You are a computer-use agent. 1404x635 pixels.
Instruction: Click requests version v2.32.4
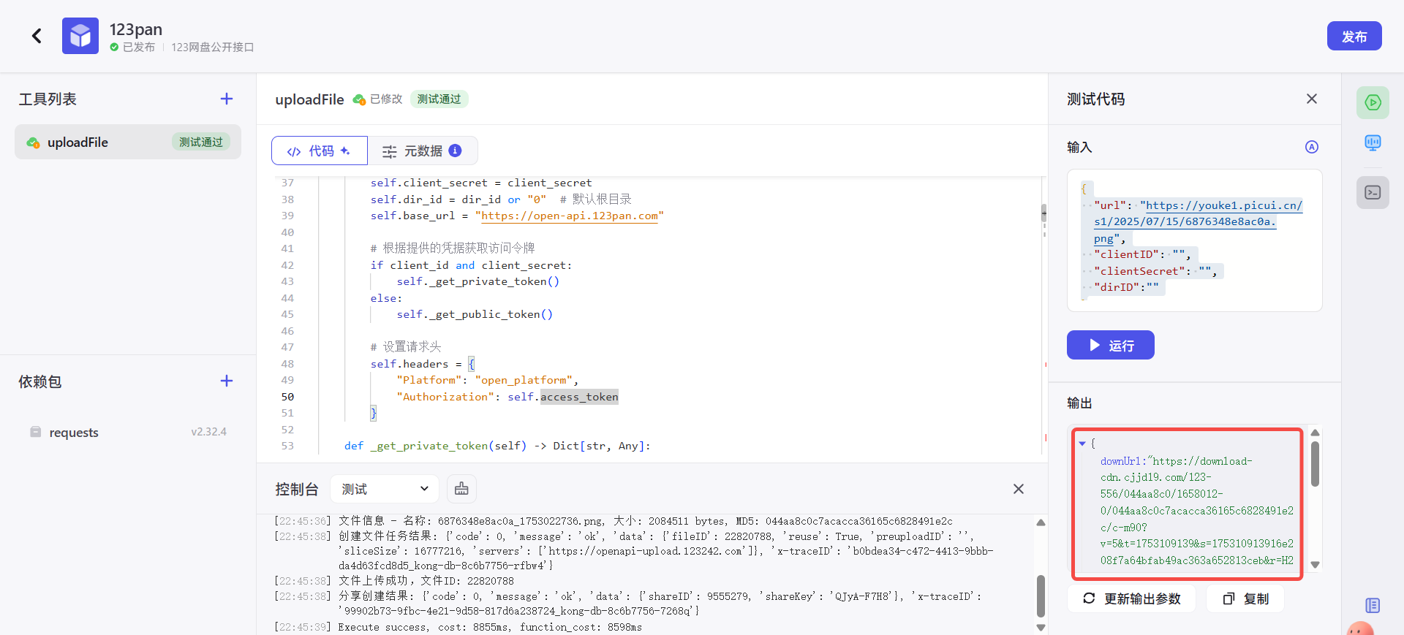click(209, 432)
